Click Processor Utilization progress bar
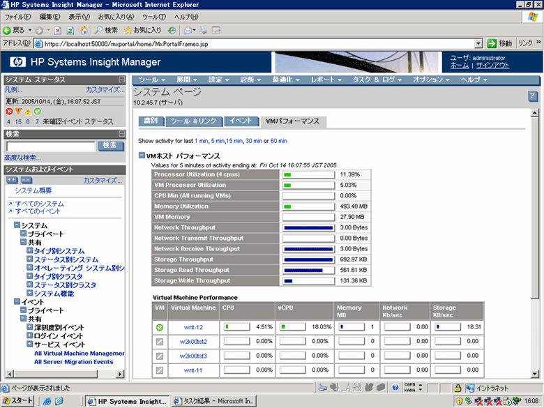544x408 pixels. pos(308,174)
